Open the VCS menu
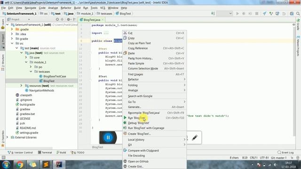Viewport: 301px width, 169px height. (x=103, y=8)
